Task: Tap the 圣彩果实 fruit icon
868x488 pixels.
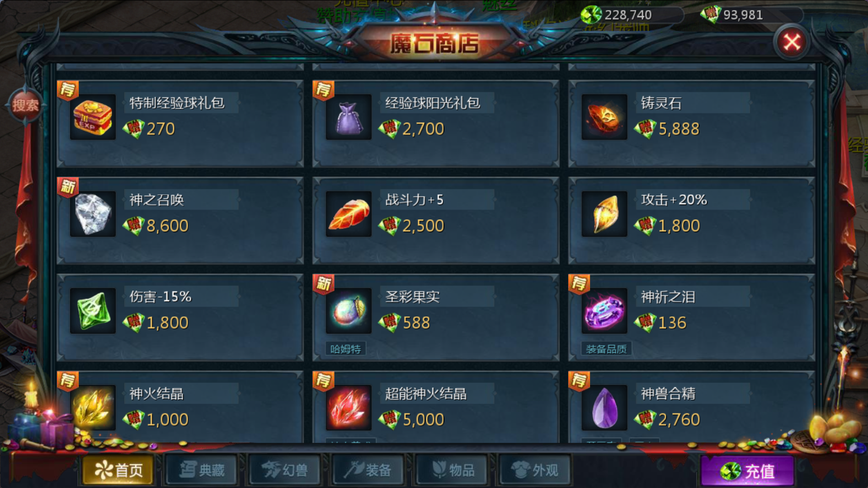Action: [349, 311]
